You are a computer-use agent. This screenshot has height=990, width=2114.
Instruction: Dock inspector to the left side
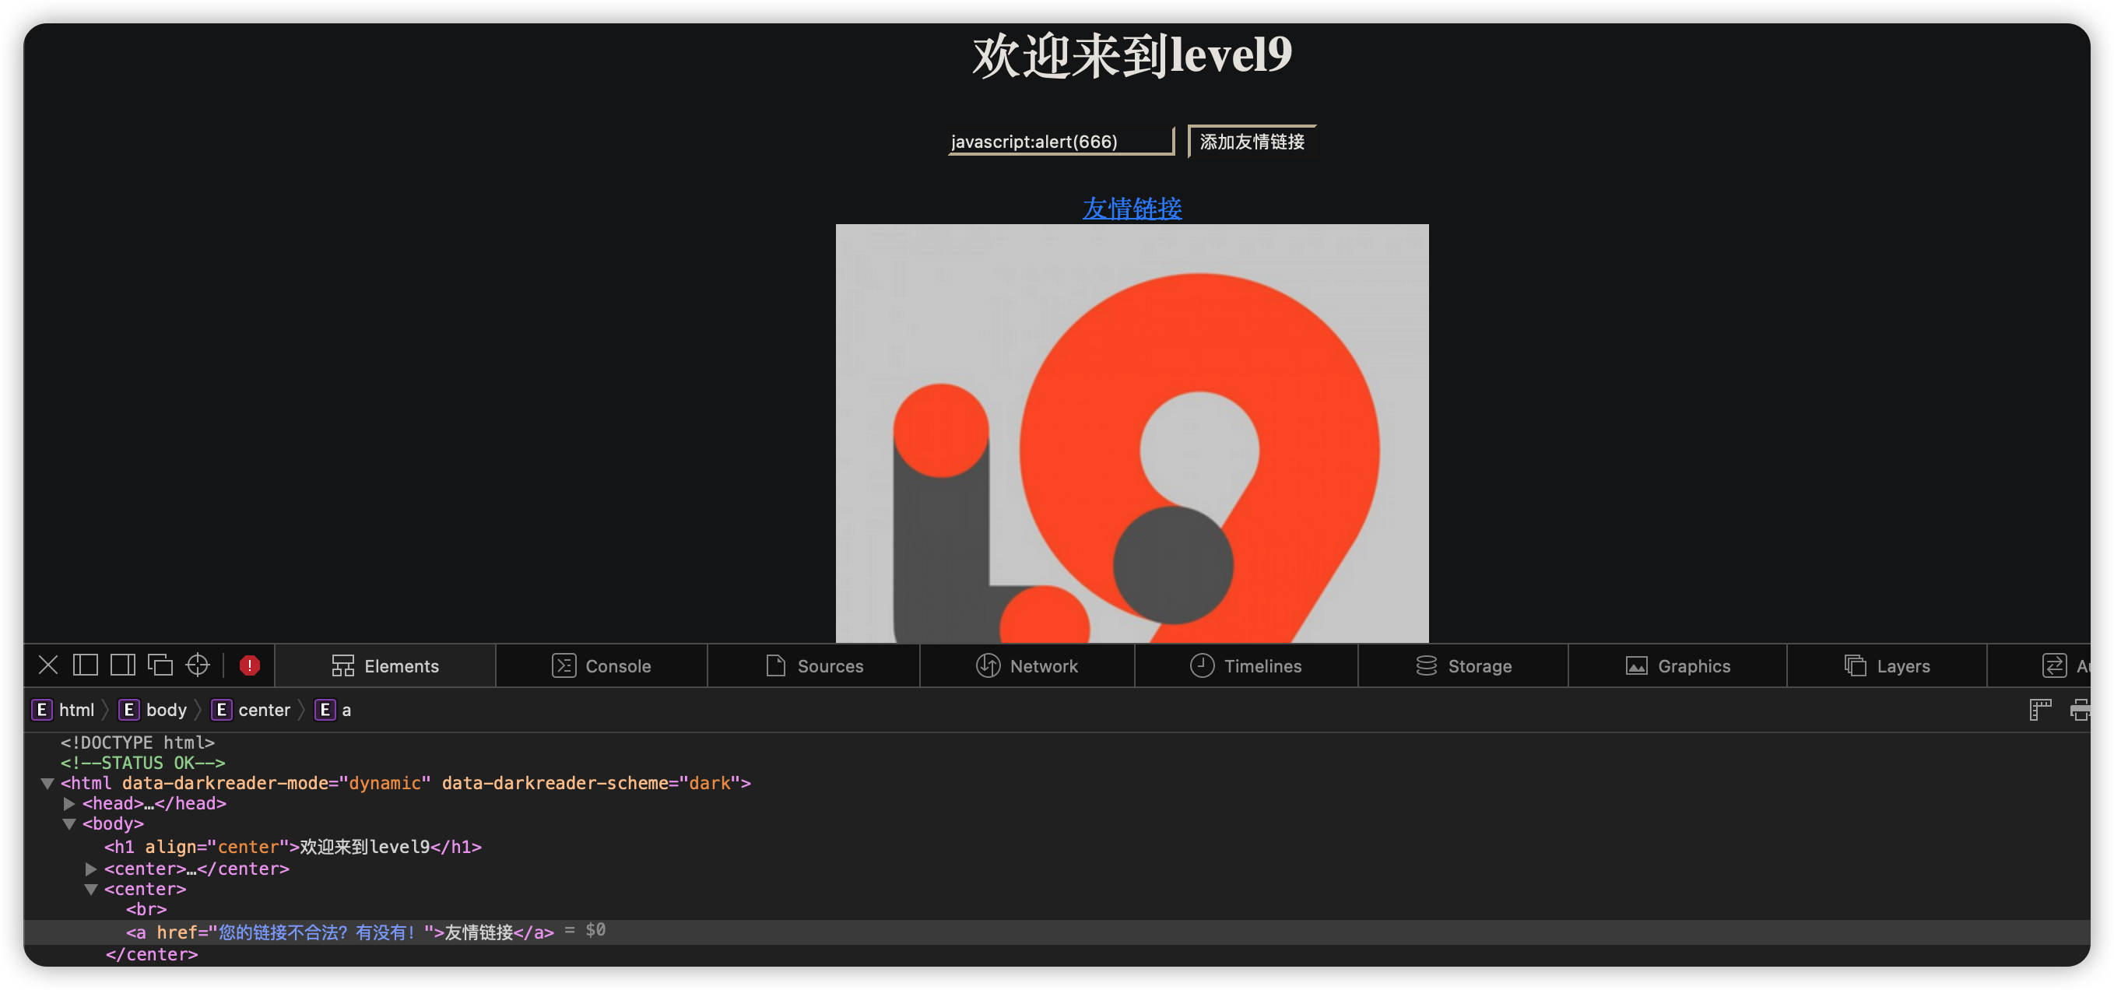86,665
